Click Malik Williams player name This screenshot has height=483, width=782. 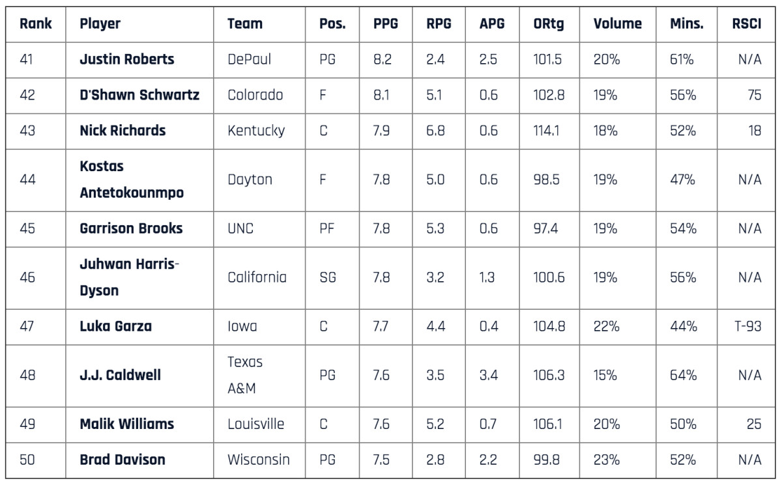[126, 424]
